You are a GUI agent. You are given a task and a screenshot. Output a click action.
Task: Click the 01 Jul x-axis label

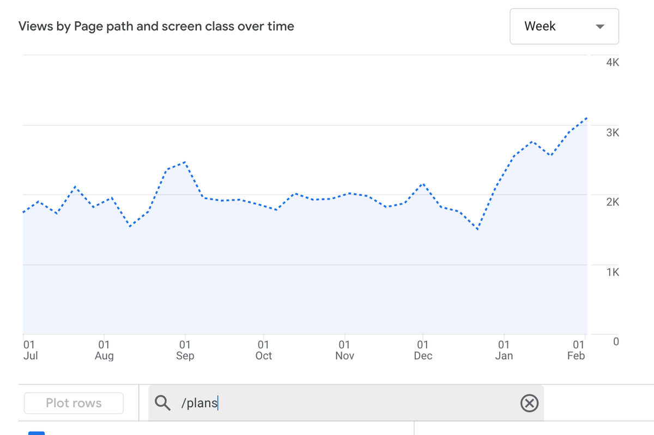30,350
